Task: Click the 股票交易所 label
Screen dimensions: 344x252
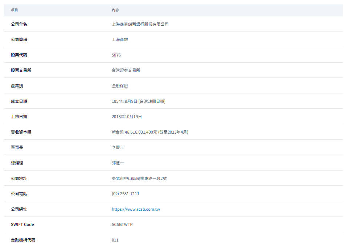Action: (x=21, y=70)
